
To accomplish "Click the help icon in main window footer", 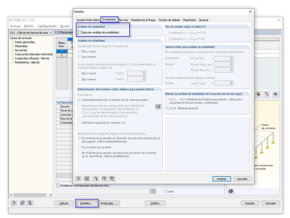I will click(14, 203).
